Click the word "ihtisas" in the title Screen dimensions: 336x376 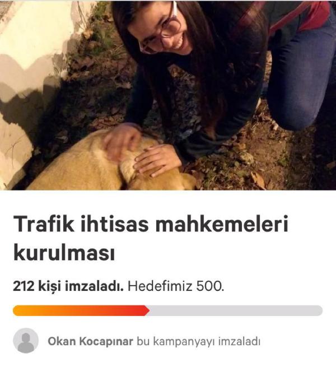(x=115, y=224)
